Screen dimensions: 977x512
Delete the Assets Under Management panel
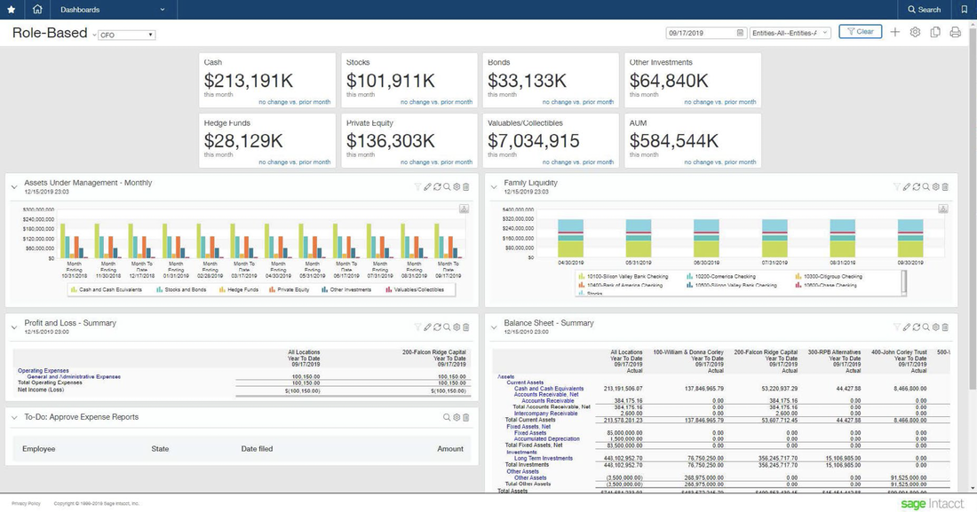(x=465, y=187)
